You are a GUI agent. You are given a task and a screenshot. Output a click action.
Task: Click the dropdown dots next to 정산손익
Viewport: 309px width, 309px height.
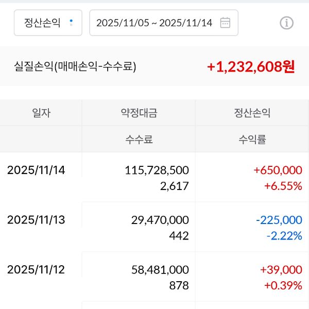pyautogui.click(x=71, y=23)
